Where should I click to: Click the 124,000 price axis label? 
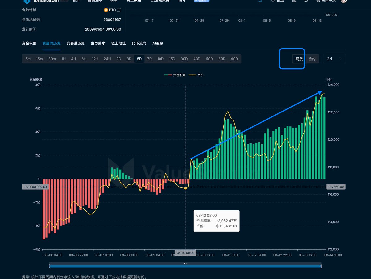click(x=333, y=85)
